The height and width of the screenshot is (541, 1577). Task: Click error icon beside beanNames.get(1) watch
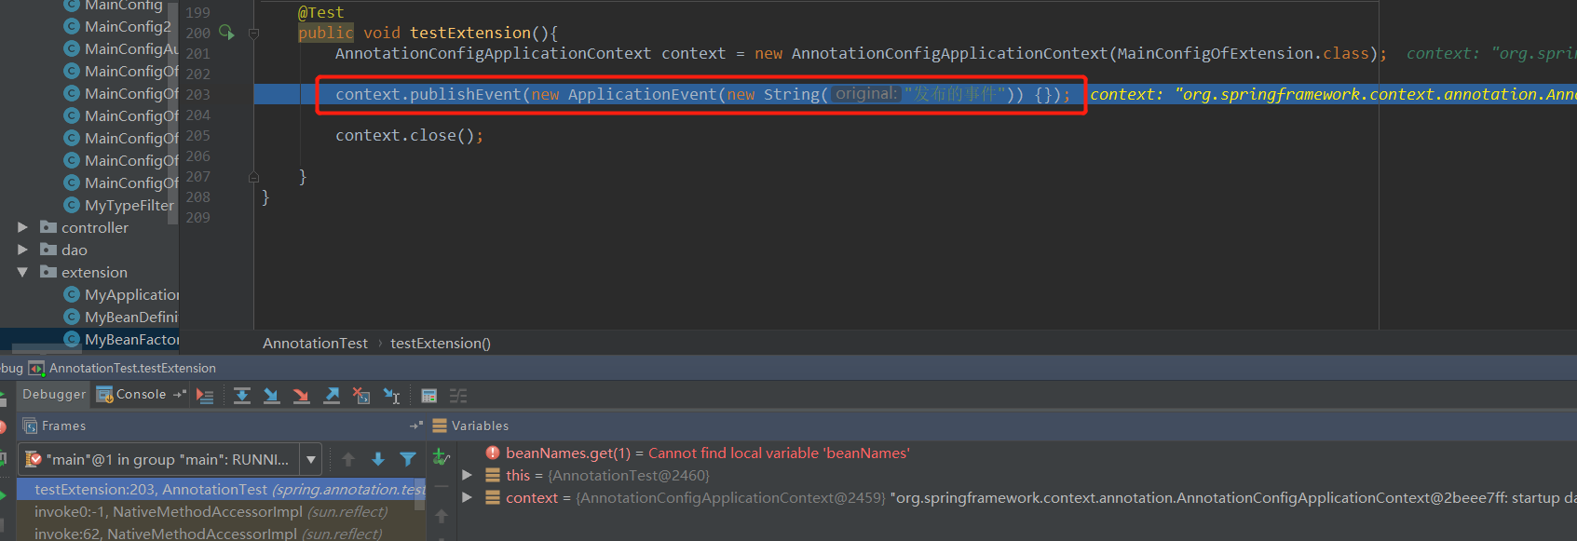point(493,453)
